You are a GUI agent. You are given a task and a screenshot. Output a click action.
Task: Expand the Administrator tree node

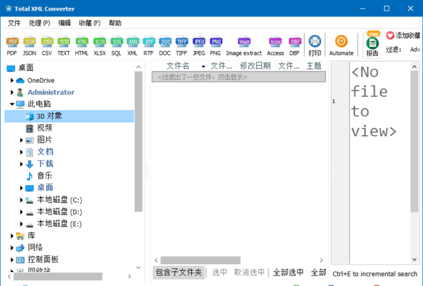pos(12,92)
